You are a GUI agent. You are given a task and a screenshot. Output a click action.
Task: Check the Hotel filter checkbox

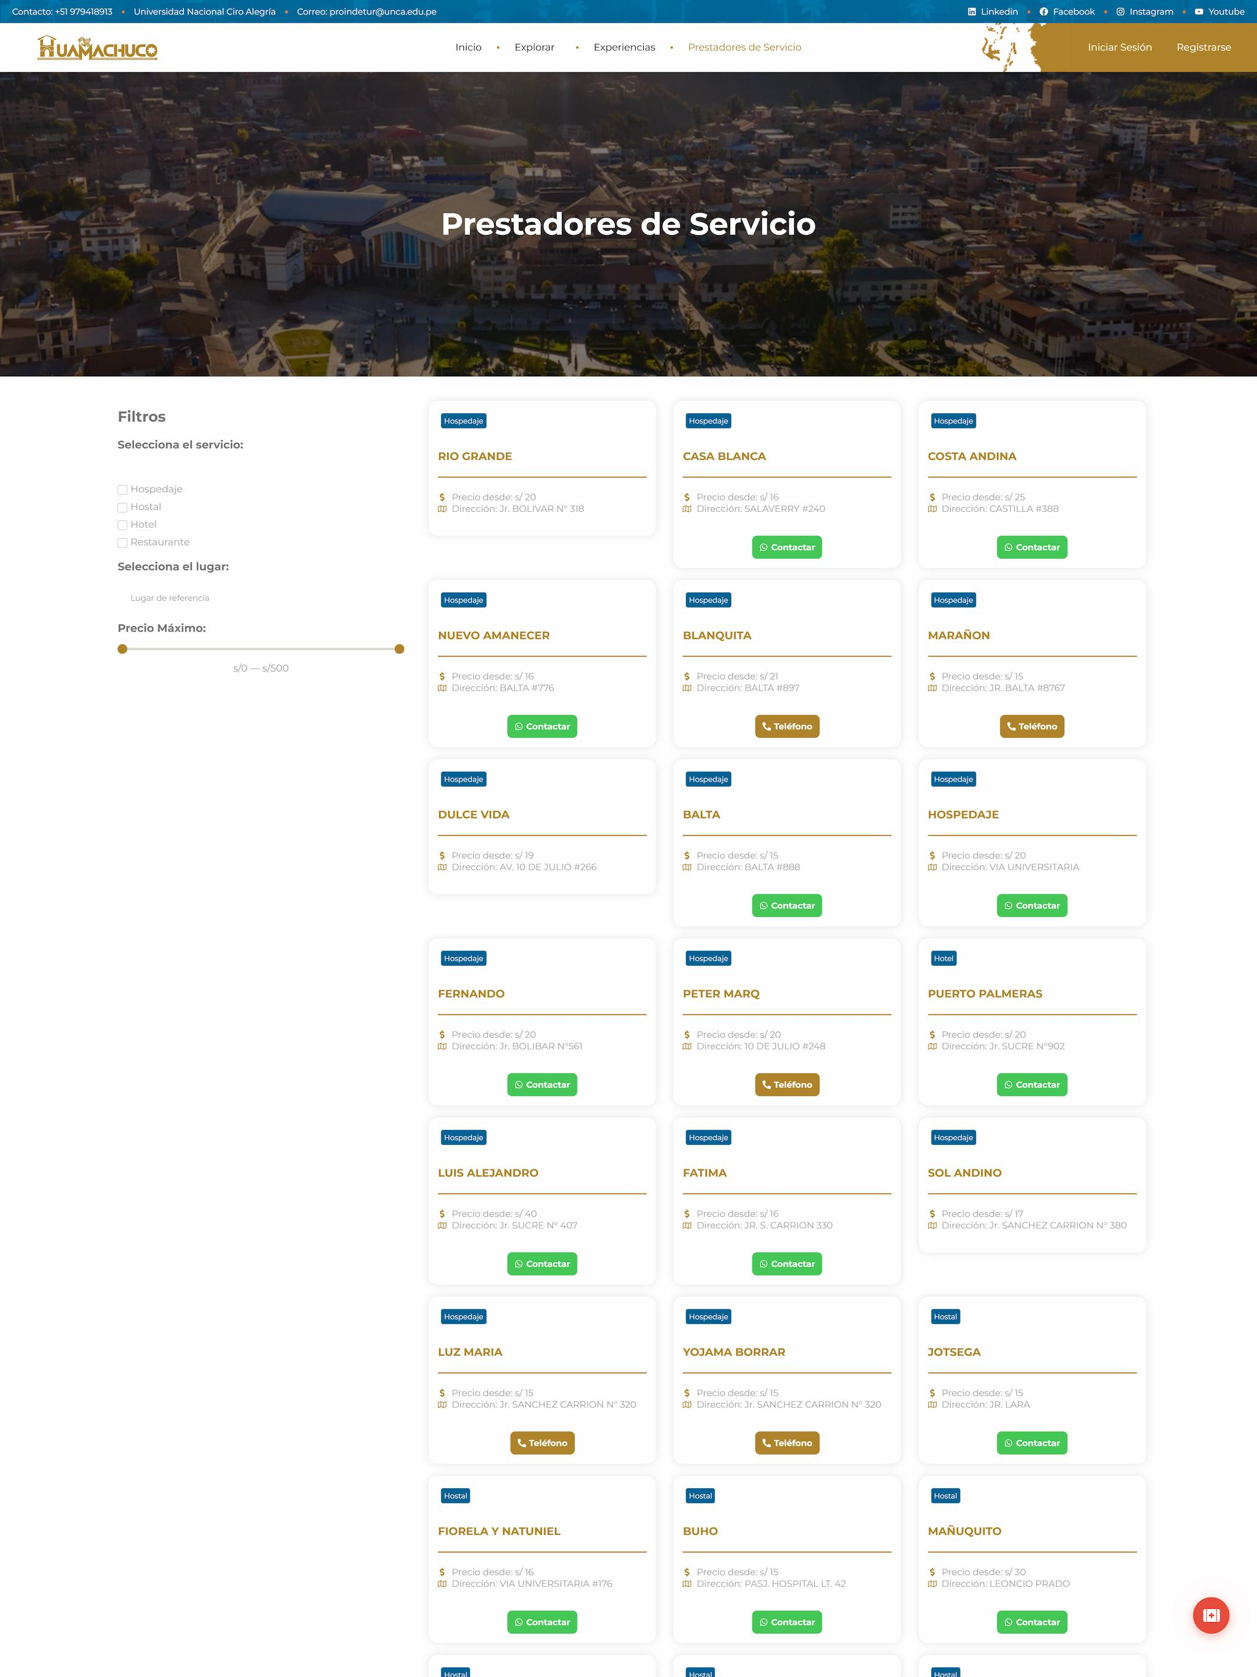(x=122, y=525)
